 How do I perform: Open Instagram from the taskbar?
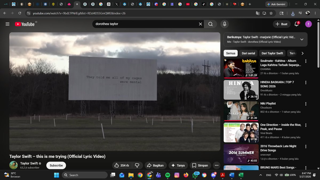pos(177,175)
